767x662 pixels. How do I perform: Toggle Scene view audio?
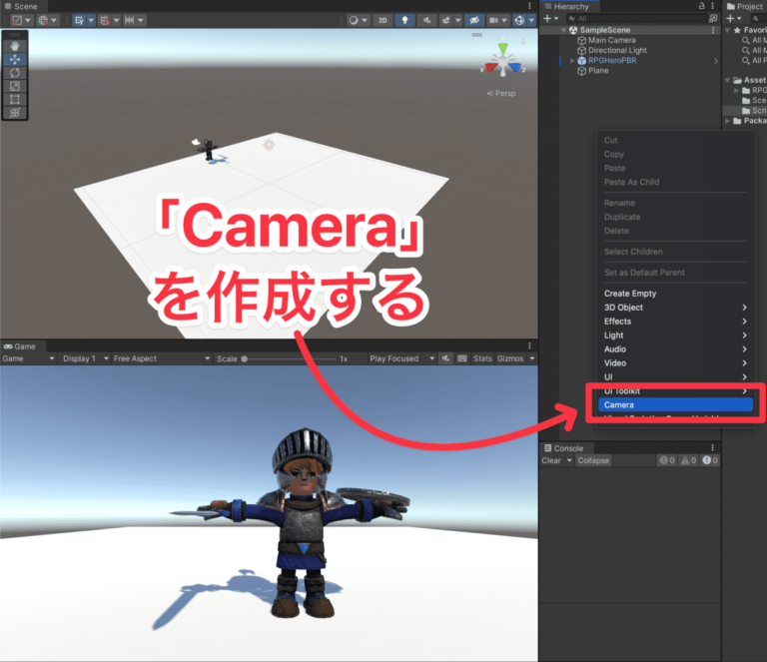(x=427, y=20)
